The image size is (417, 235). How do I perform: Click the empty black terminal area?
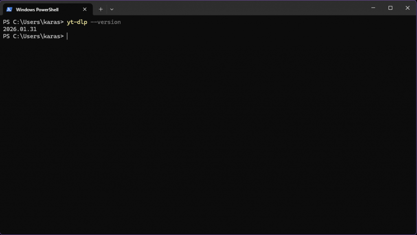click(208, 134)
